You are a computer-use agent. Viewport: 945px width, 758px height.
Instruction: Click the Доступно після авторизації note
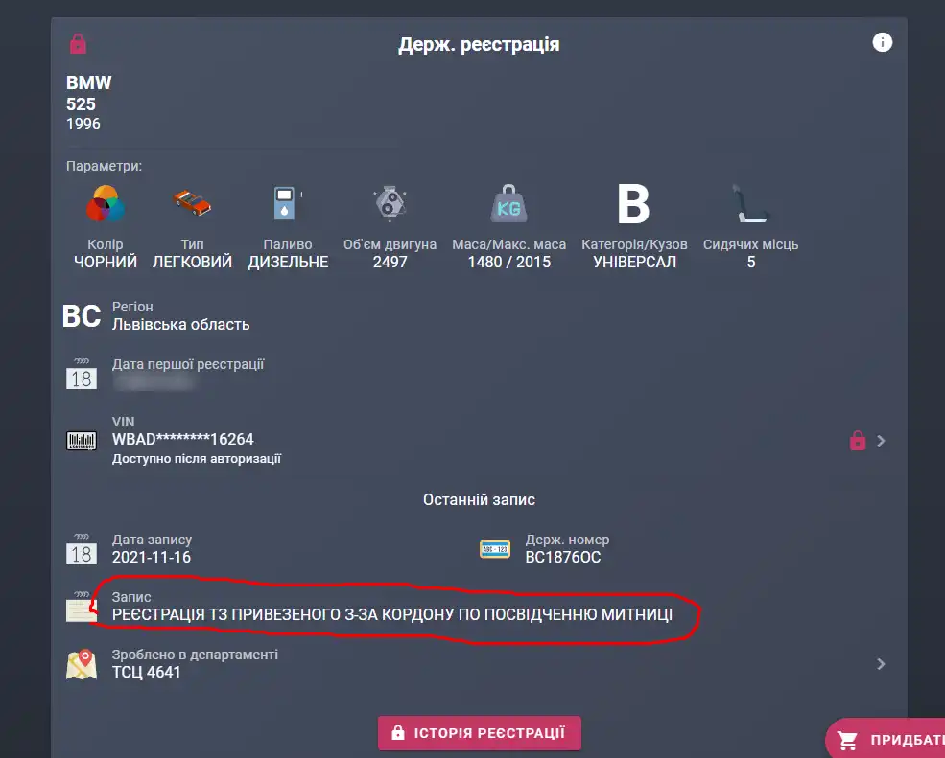click(x=197, y=459)
